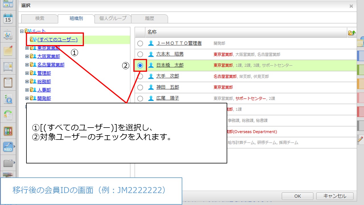Click the orange color tab on the right edge

360,84
